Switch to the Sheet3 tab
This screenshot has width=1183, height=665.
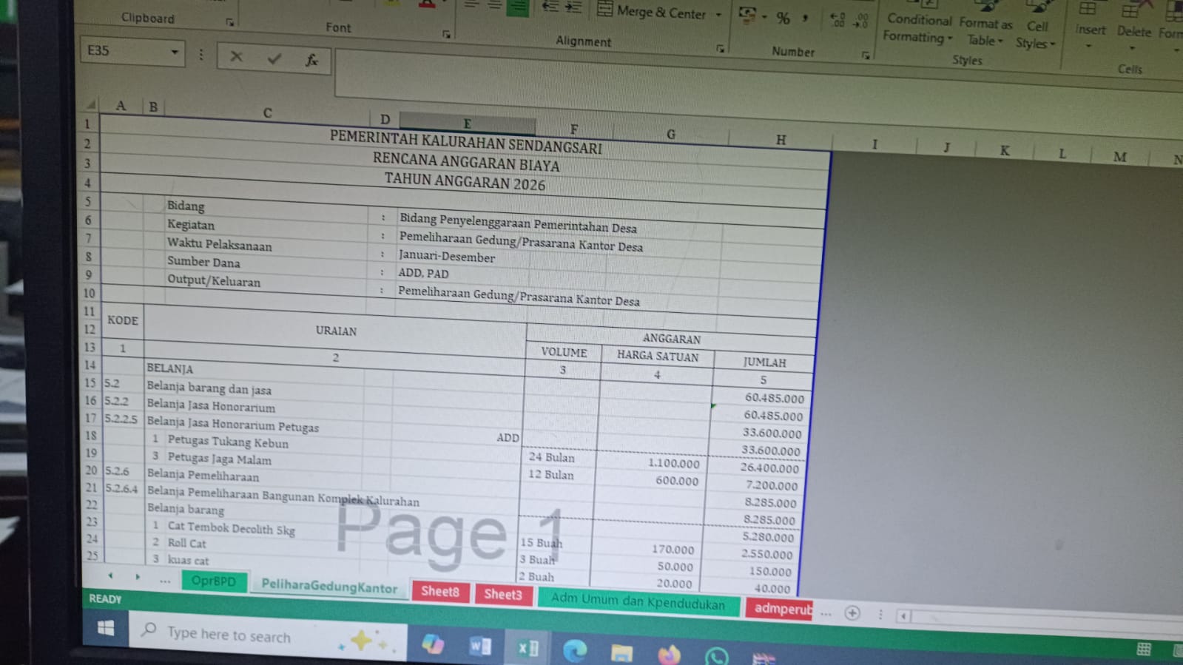coord(503,594)
